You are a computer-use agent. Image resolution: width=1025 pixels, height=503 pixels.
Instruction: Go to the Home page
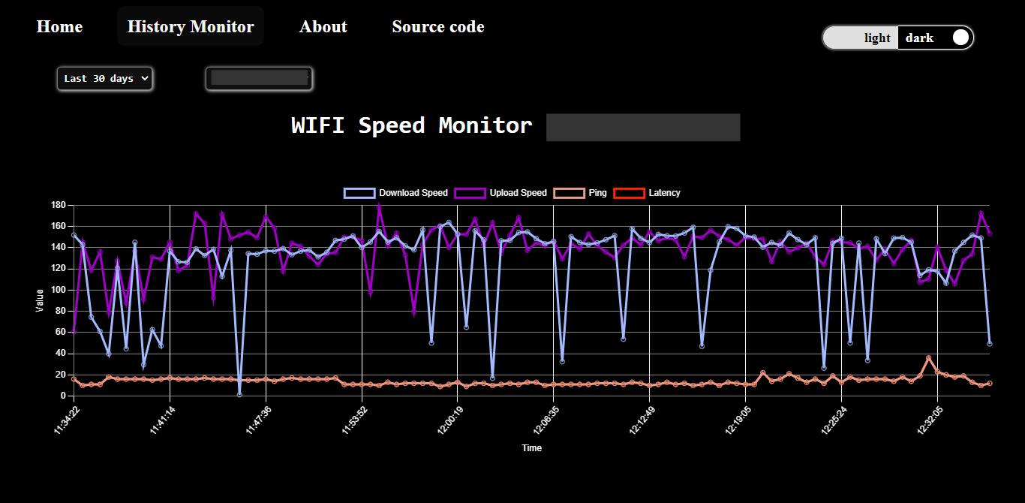point(59,26)
